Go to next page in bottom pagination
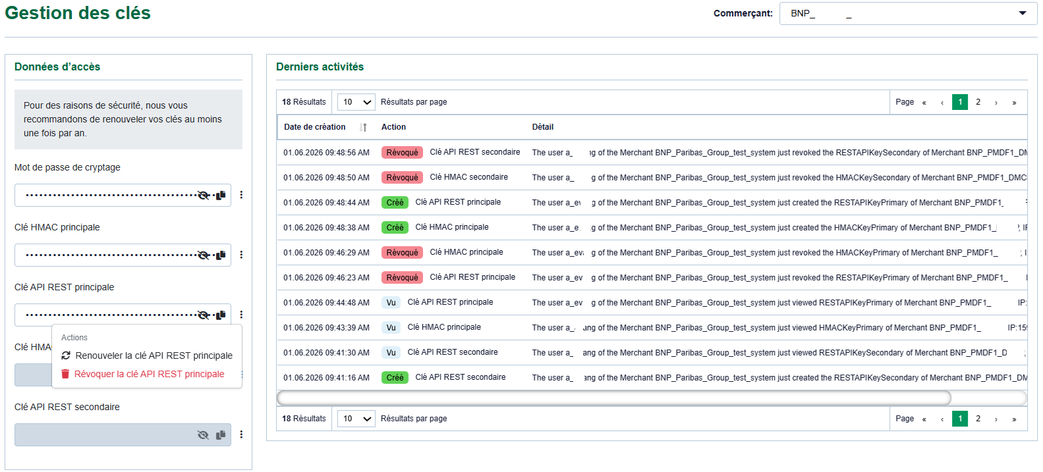The height and width of the screenshot is (472, 1043). (996, 419)
